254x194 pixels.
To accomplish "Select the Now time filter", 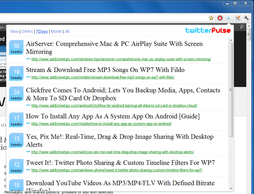I will click(14, 32).
